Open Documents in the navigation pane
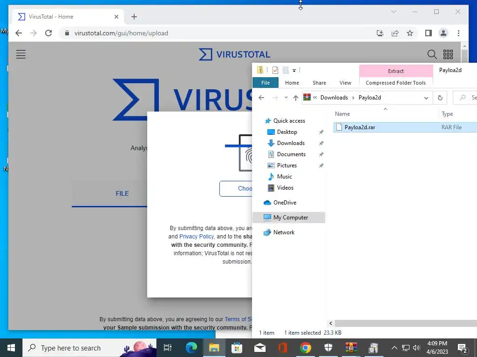Screen dimensions: 477x357 click(291, 154)
